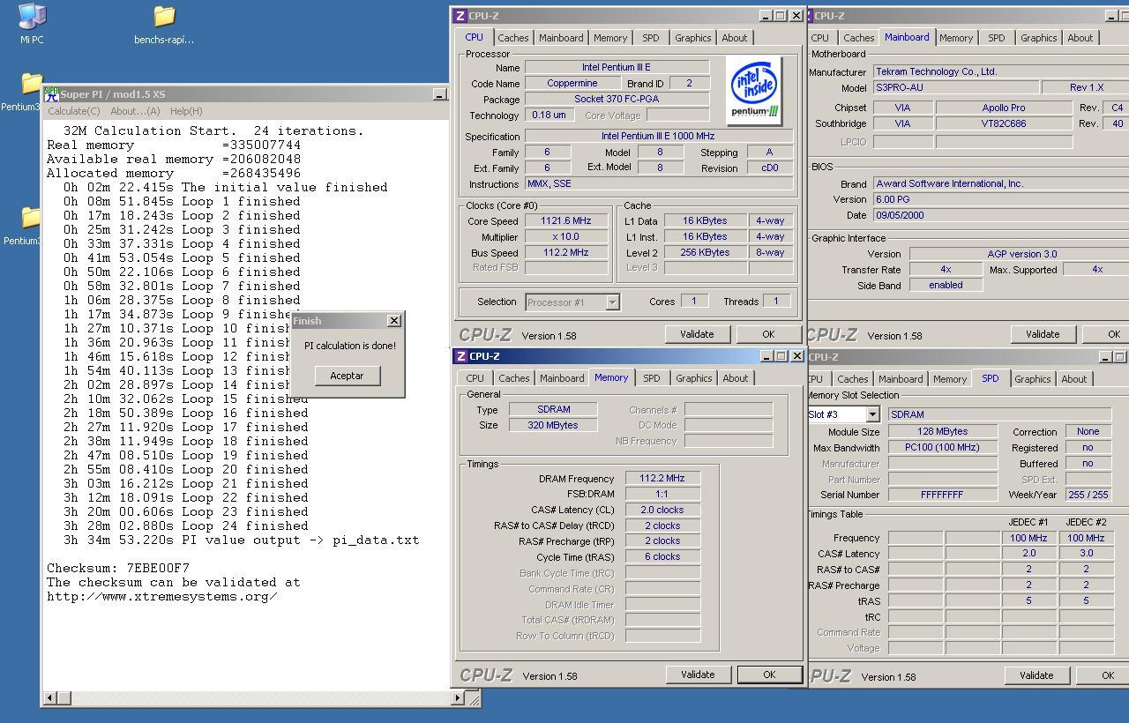Viewport: 1129px width, 723px height.
Task: Click the BIOS date 09/05/2000 field
Action: pos(1000,216)
